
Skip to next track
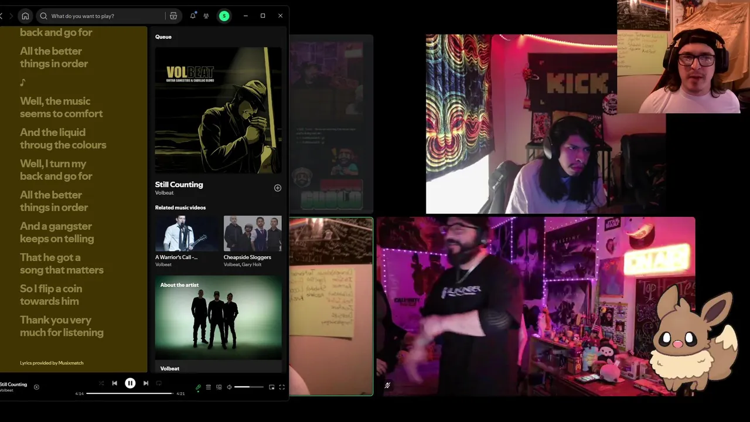coord(146,383)
